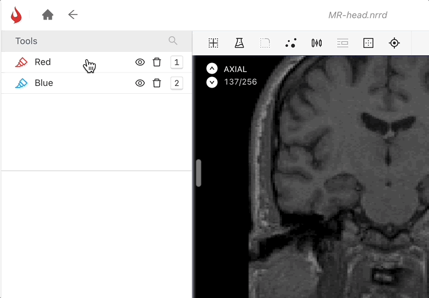The image size is (429, 298).
Task: Open the slider adjustments toolbar icon
Action: (317, 43)
